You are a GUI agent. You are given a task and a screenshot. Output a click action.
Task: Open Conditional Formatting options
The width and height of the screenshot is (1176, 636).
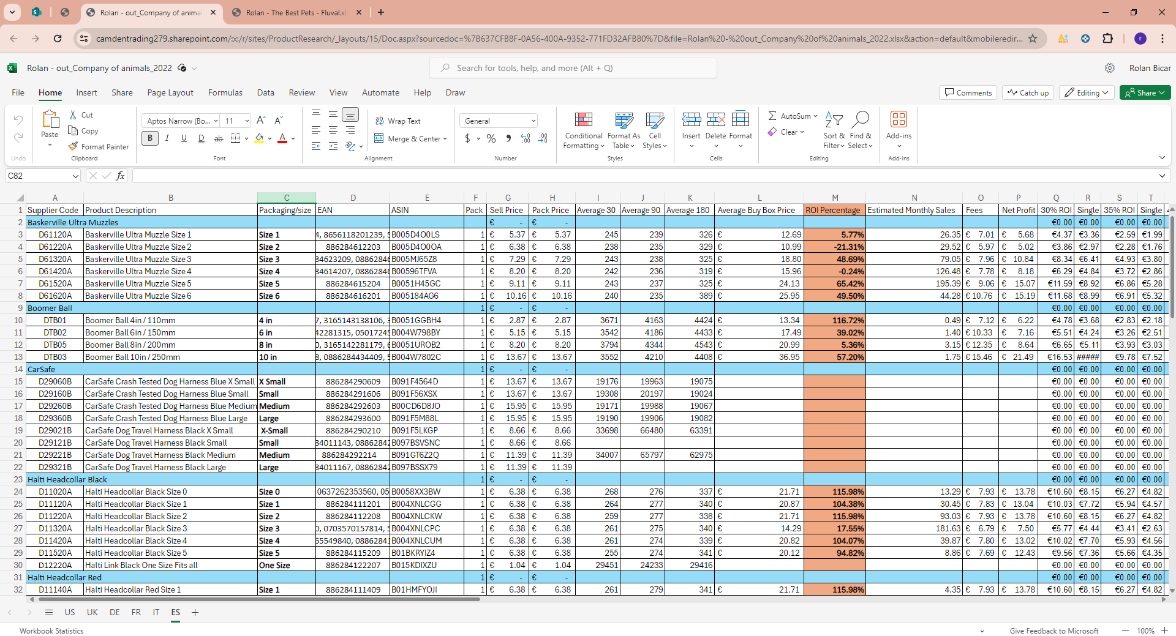coord(584,130)
